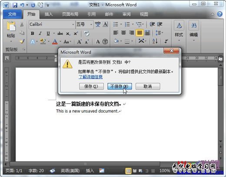Click the Shrink Font icon
Viewport: 226px width, 177px height.
(87, 42)
